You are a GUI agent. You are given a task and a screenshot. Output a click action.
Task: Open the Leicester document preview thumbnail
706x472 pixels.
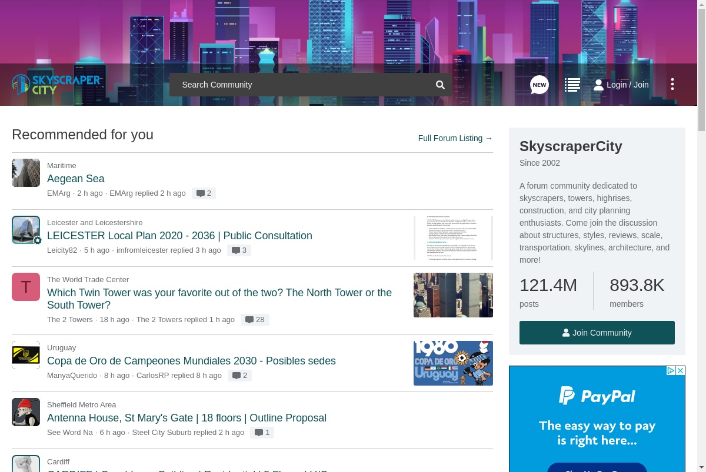coord(453,238)
